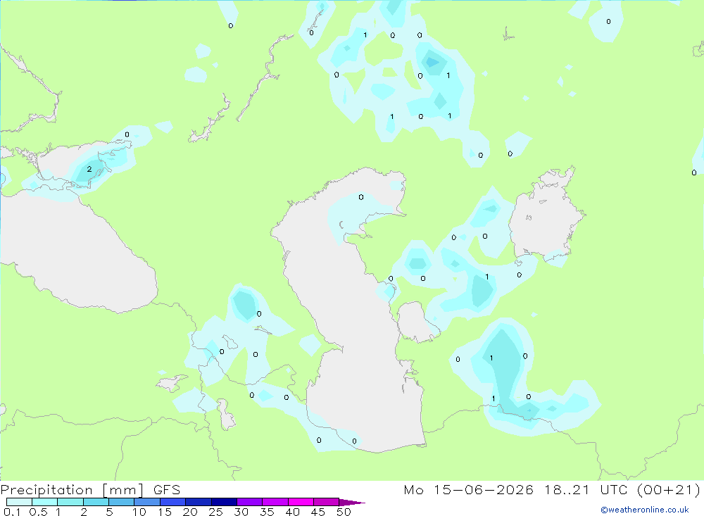Pick the legend swatch between 0.5 and 1
The width and height of the screenshot is (704, 516).
[45, 502]
